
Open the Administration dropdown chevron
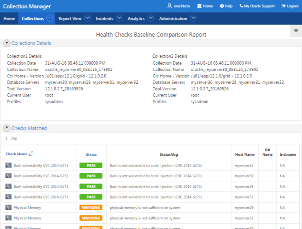(x=193, y=18)
